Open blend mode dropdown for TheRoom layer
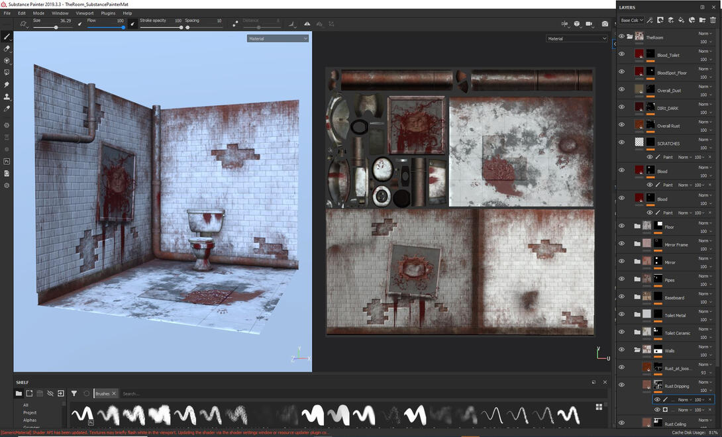 tap(704, 33)
